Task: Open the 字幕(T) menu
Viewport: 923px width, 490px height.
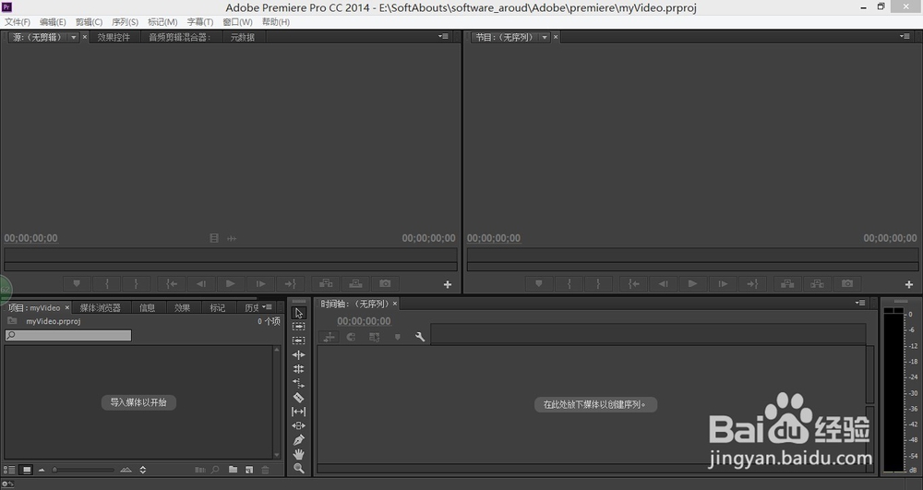Action: coord(200,22)
